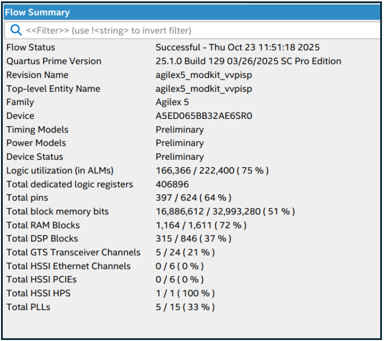Click the Timing Models row label
The image size is (384, 341).
[37, 130]
